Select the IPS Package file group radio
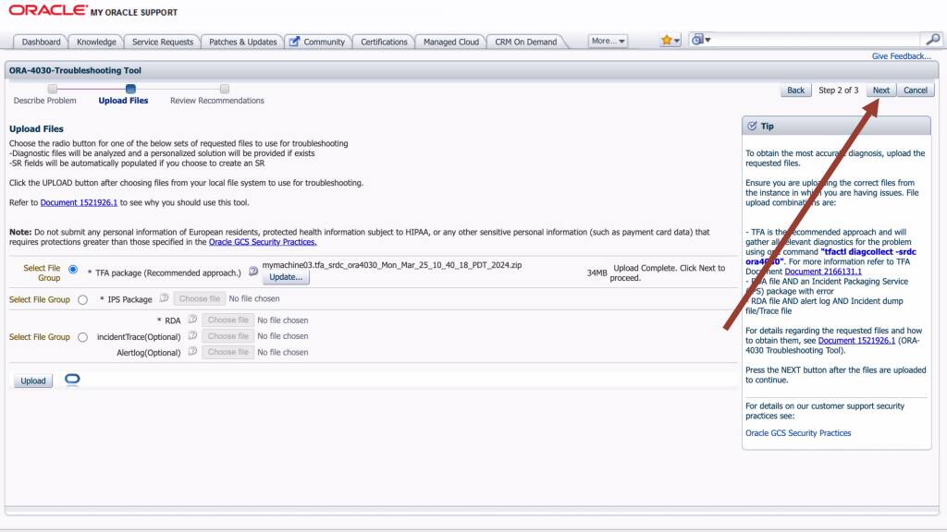The width and height of the screenshot is (947, 532). pyautogui.click(x=82, y=298)
